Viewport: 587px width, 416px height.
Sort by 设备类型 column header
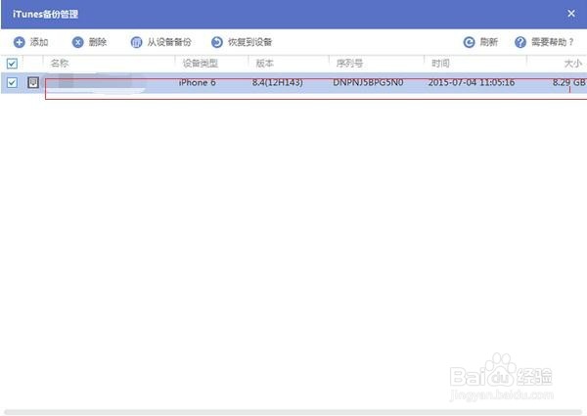point(201,63)
